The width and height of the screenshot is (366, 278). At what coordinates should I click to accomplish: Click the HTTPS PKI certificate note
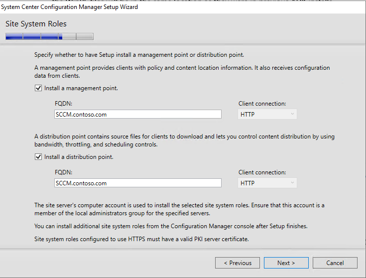pos(141,239)
